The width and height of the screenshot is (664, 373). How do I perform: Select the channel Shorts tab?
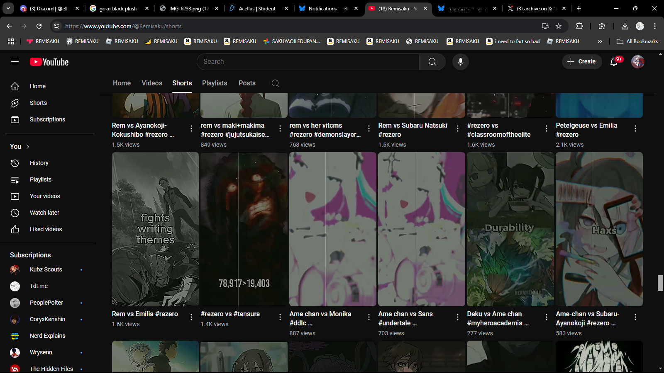click(x=182, y=83)
